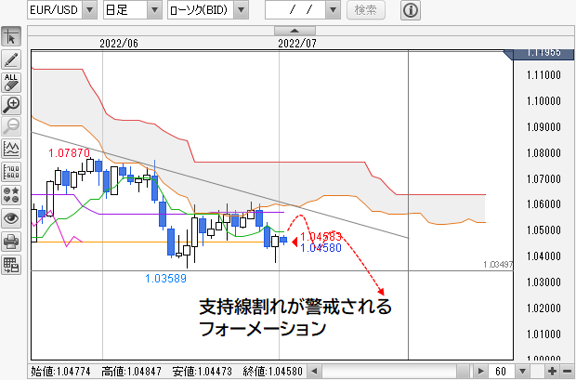Open the 70.0/60.0 scale settings icon
This screenshot has height=380, width=576.
(11, 172)
